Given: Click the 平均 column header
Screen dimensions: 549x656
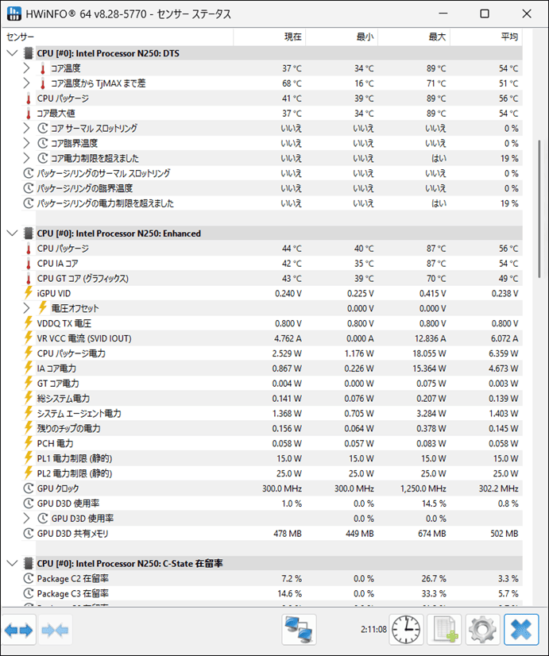Looking at the screenshot, I should (486, 37).
